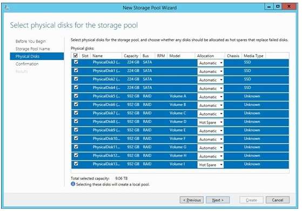
Task: Open Hot Spare dropdown for Volume D
Action: (210, 122)
